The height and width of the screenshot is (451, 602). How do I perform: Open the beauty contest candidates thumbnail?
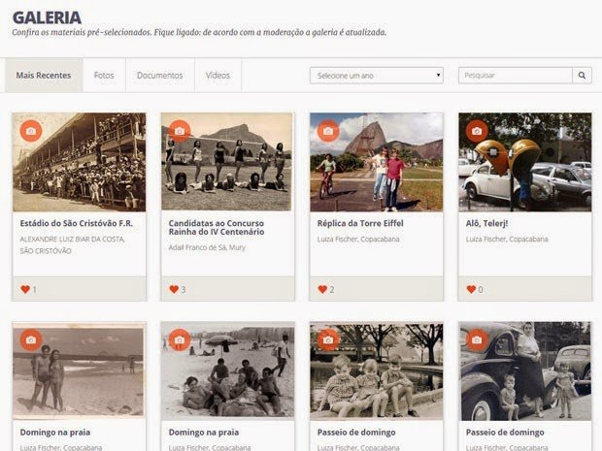[x=227, y=162]
